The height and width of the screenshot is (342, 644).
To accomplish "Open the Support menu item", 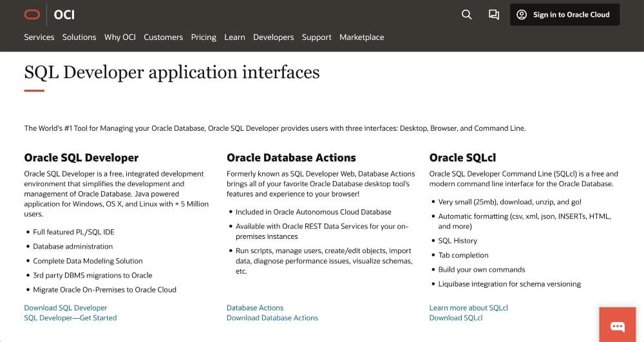I will (x=316, y=37).
